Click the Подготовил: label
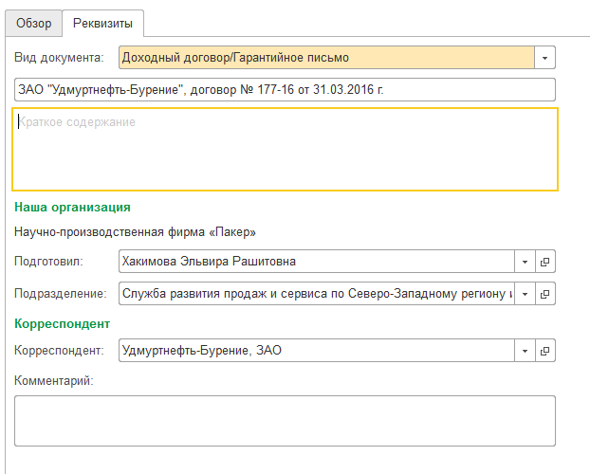This screenshot has width=590, height=474. pyautogui.click(x=48, y=262)
